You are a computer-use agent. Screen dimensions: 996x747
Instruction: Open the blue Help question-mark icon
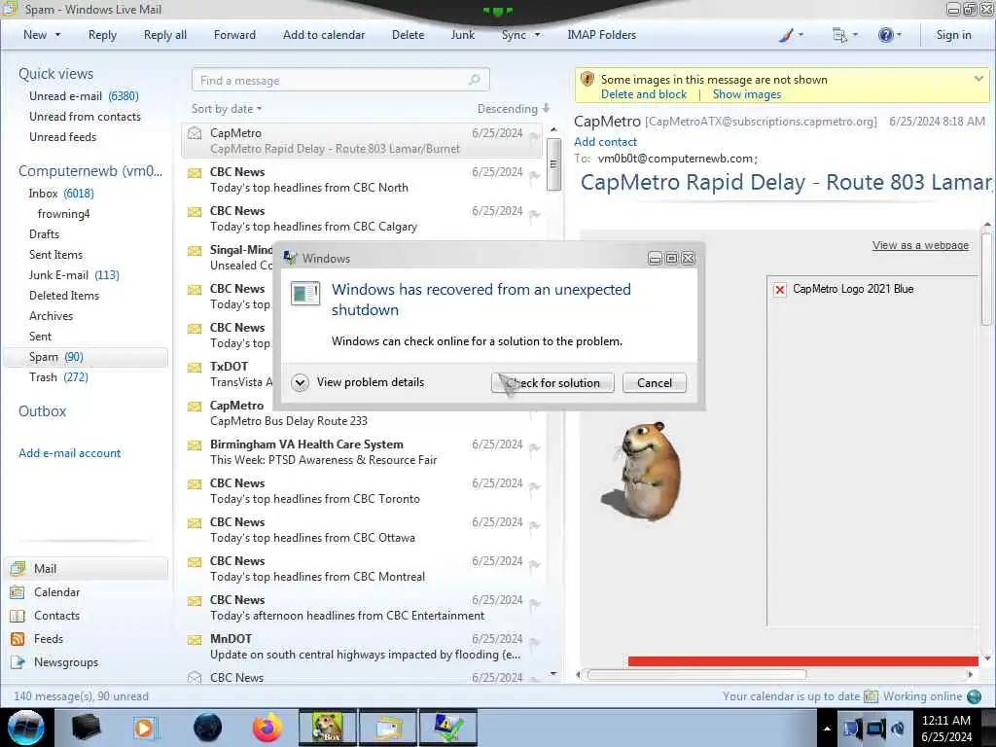click(x=885, y=35)
